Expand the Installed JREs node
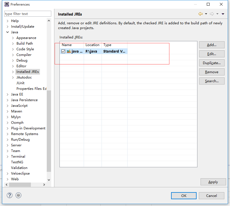 tap(13, 72)
